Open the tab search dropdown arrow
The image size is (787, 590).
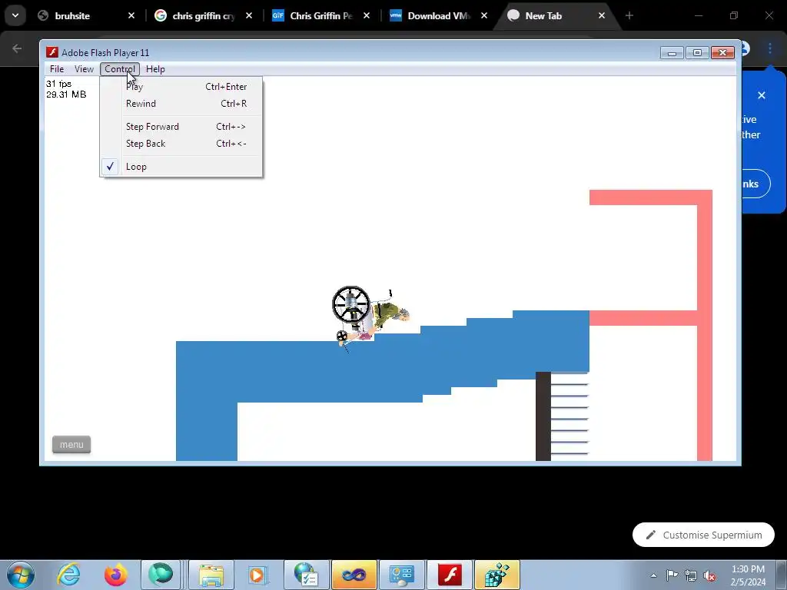coord(15,15)
